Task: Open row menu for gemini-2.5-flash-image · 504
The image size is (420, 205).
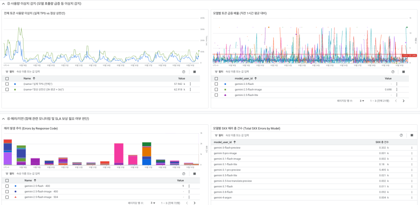Action: pos(189,197)
